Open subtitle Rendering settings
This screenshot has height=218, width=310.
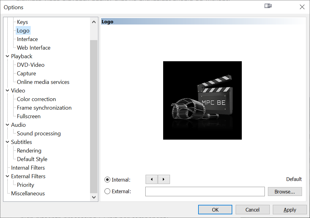[29, 151]
